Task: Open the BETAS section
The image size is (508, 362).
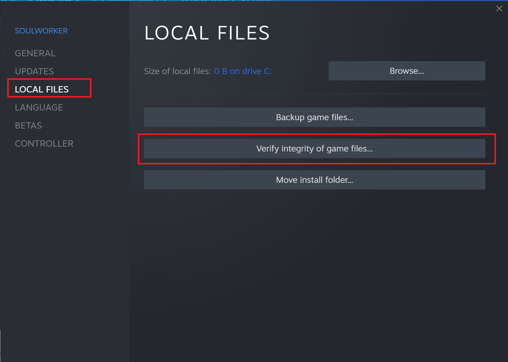Action: coord(28,125)
